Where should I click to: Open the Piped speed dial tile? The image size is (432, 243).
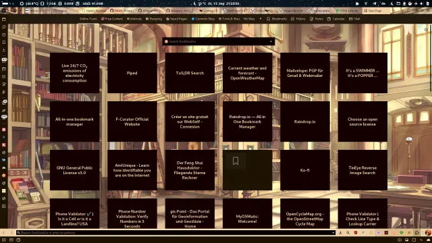132,73
